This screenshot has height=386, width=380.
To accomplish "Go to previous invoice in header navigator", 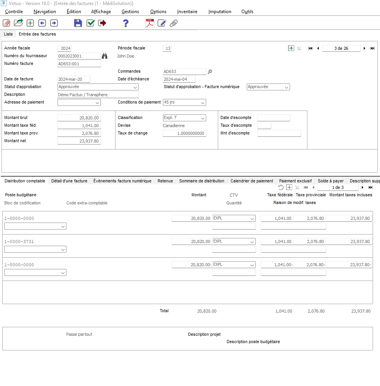I will click(318, 48).
